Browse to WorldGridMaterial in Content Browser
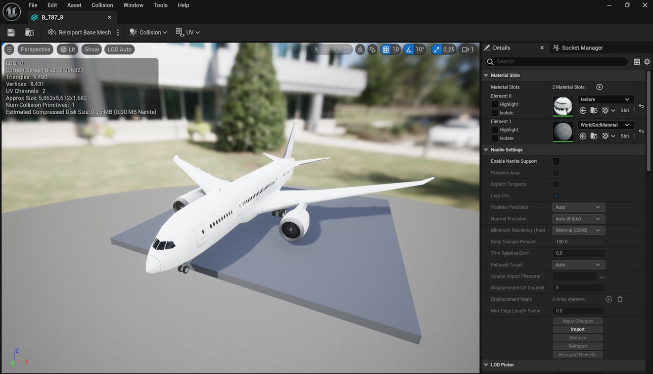653x374 pixels. 594,136
